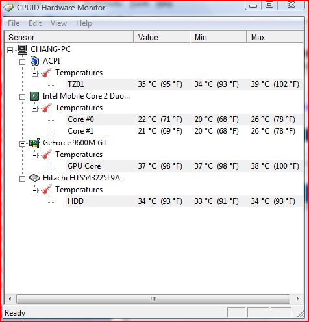Click the thermometer icon under Hitachi HTS543225L9A
Screen dimensions: 309x322
(x=47, y=190)
